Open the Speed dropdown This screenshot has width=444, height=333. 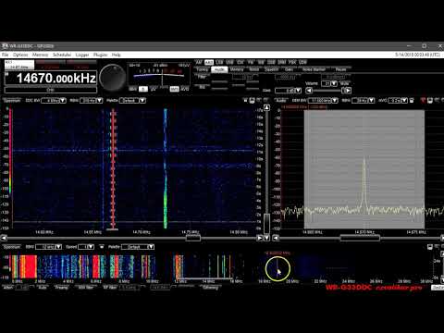[86, 247]
